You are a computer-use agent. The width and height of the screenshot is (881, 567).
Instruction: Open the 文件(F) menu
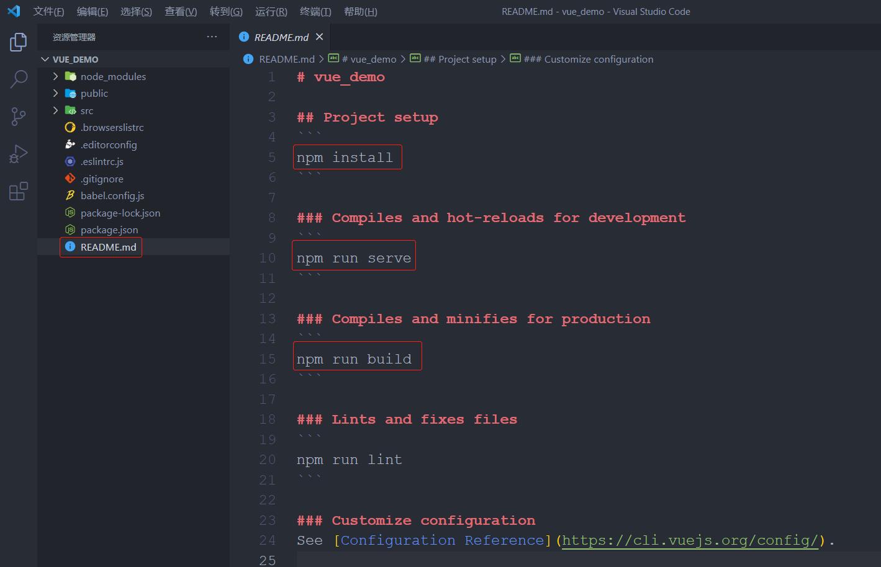48,11
